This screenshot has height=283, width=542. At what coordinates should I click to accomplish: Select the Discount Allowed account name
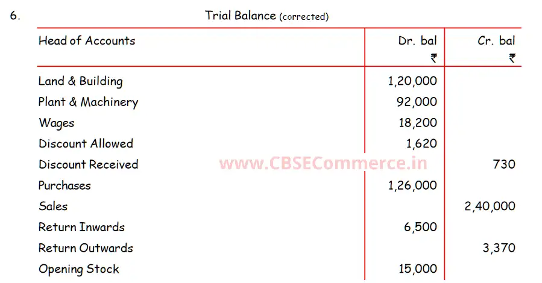tap(86, 144)
